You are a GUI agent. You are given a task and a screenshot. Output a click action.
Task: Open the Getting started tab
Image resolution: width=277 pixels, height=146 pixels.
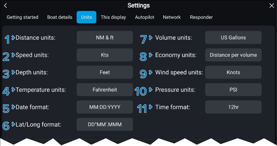[x=22, y=17]
